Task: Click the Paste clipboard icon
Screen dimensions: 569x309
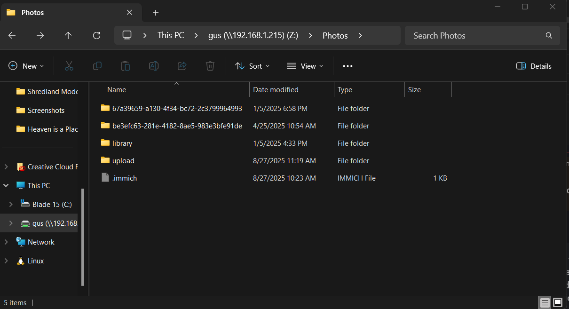Action: click(x=126, y=66)
